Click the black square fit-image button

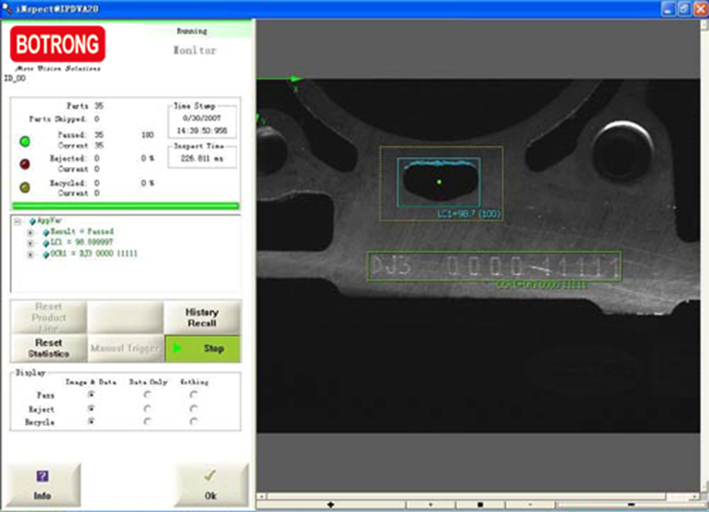[x=480, y=505]
